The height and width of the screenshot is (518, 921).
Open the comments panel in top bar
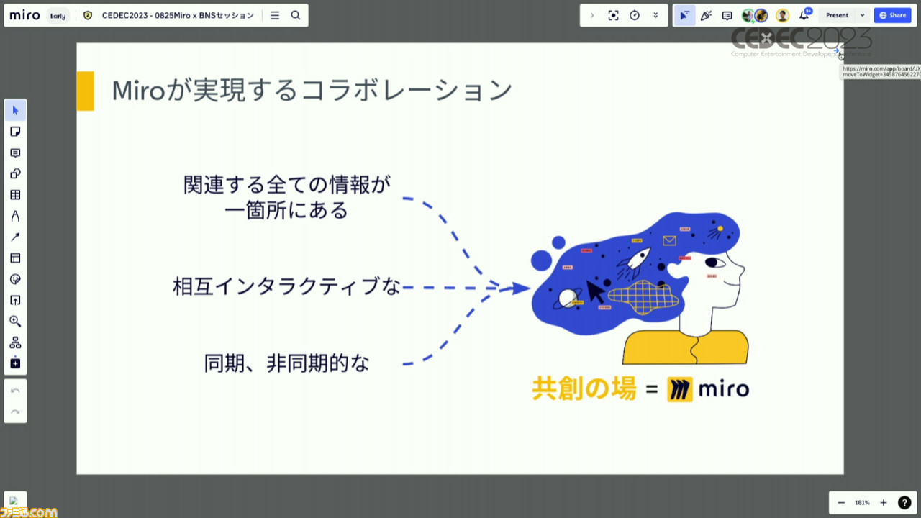[x=727, y=15]
